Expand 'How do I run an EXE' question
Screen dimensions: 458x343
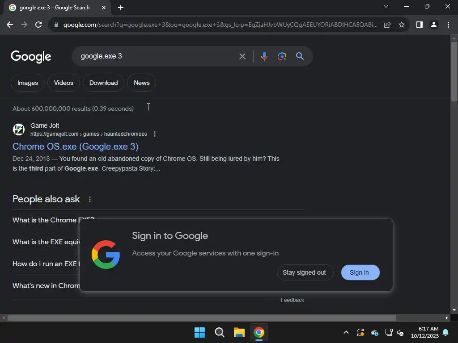(46, 264)
